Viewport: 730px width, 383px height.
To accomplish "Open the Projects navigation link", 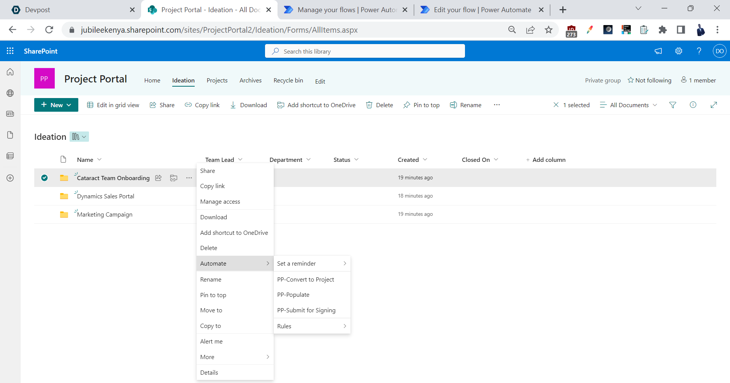I will (x=217, y=81).
